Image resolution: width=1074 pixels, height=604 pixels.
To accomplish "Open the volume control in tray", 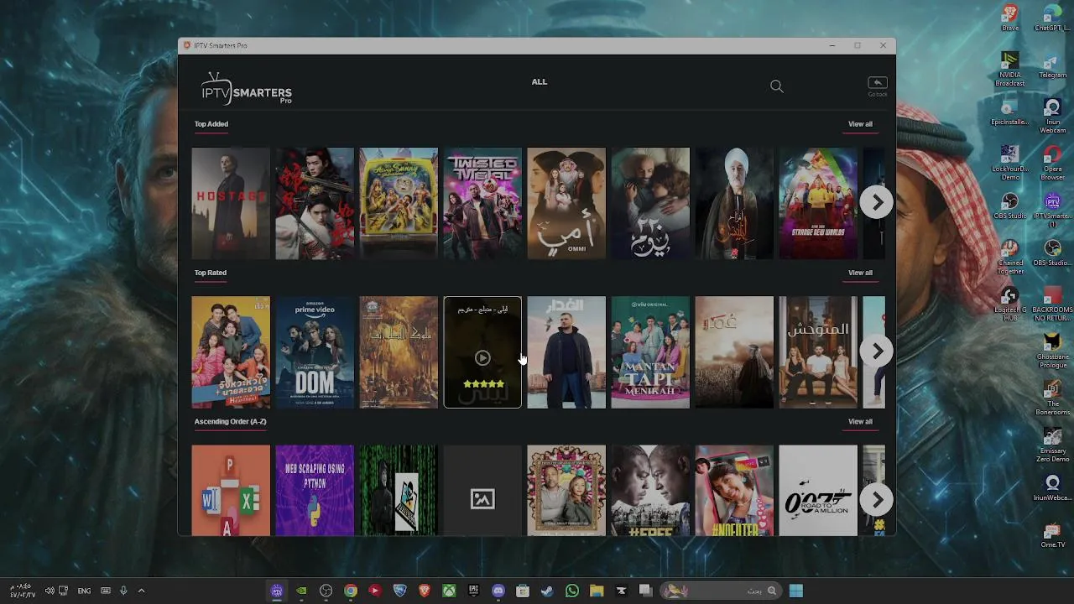I will pyautogui.click(x=50, y=591).
